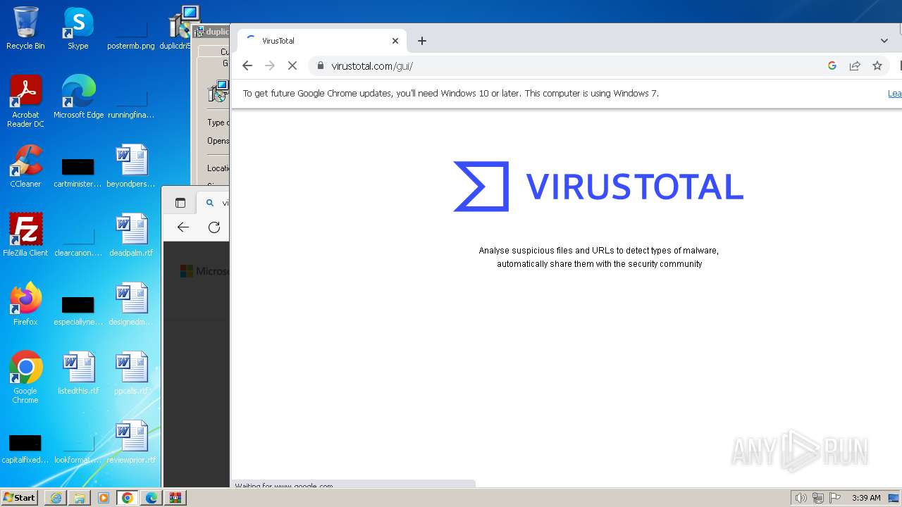Image resolution: width=902 pixels, height=507 pixels.
Task: Open network status tray icon
Action: click(818, 498)
